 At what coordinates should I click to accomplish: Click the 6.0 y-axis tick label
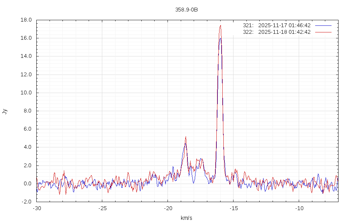coord(28,129)
